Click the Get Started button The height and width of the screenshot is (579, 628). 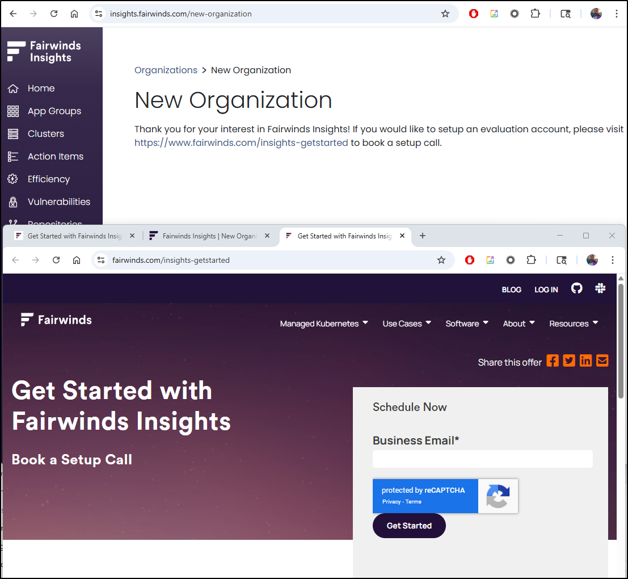click(x=409, y=526)
